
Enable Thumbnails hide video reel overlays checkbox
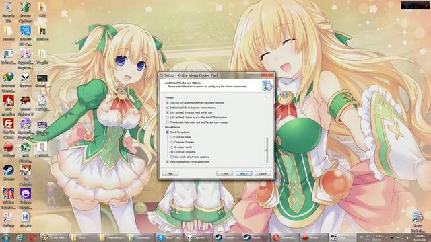click(167, 122)
